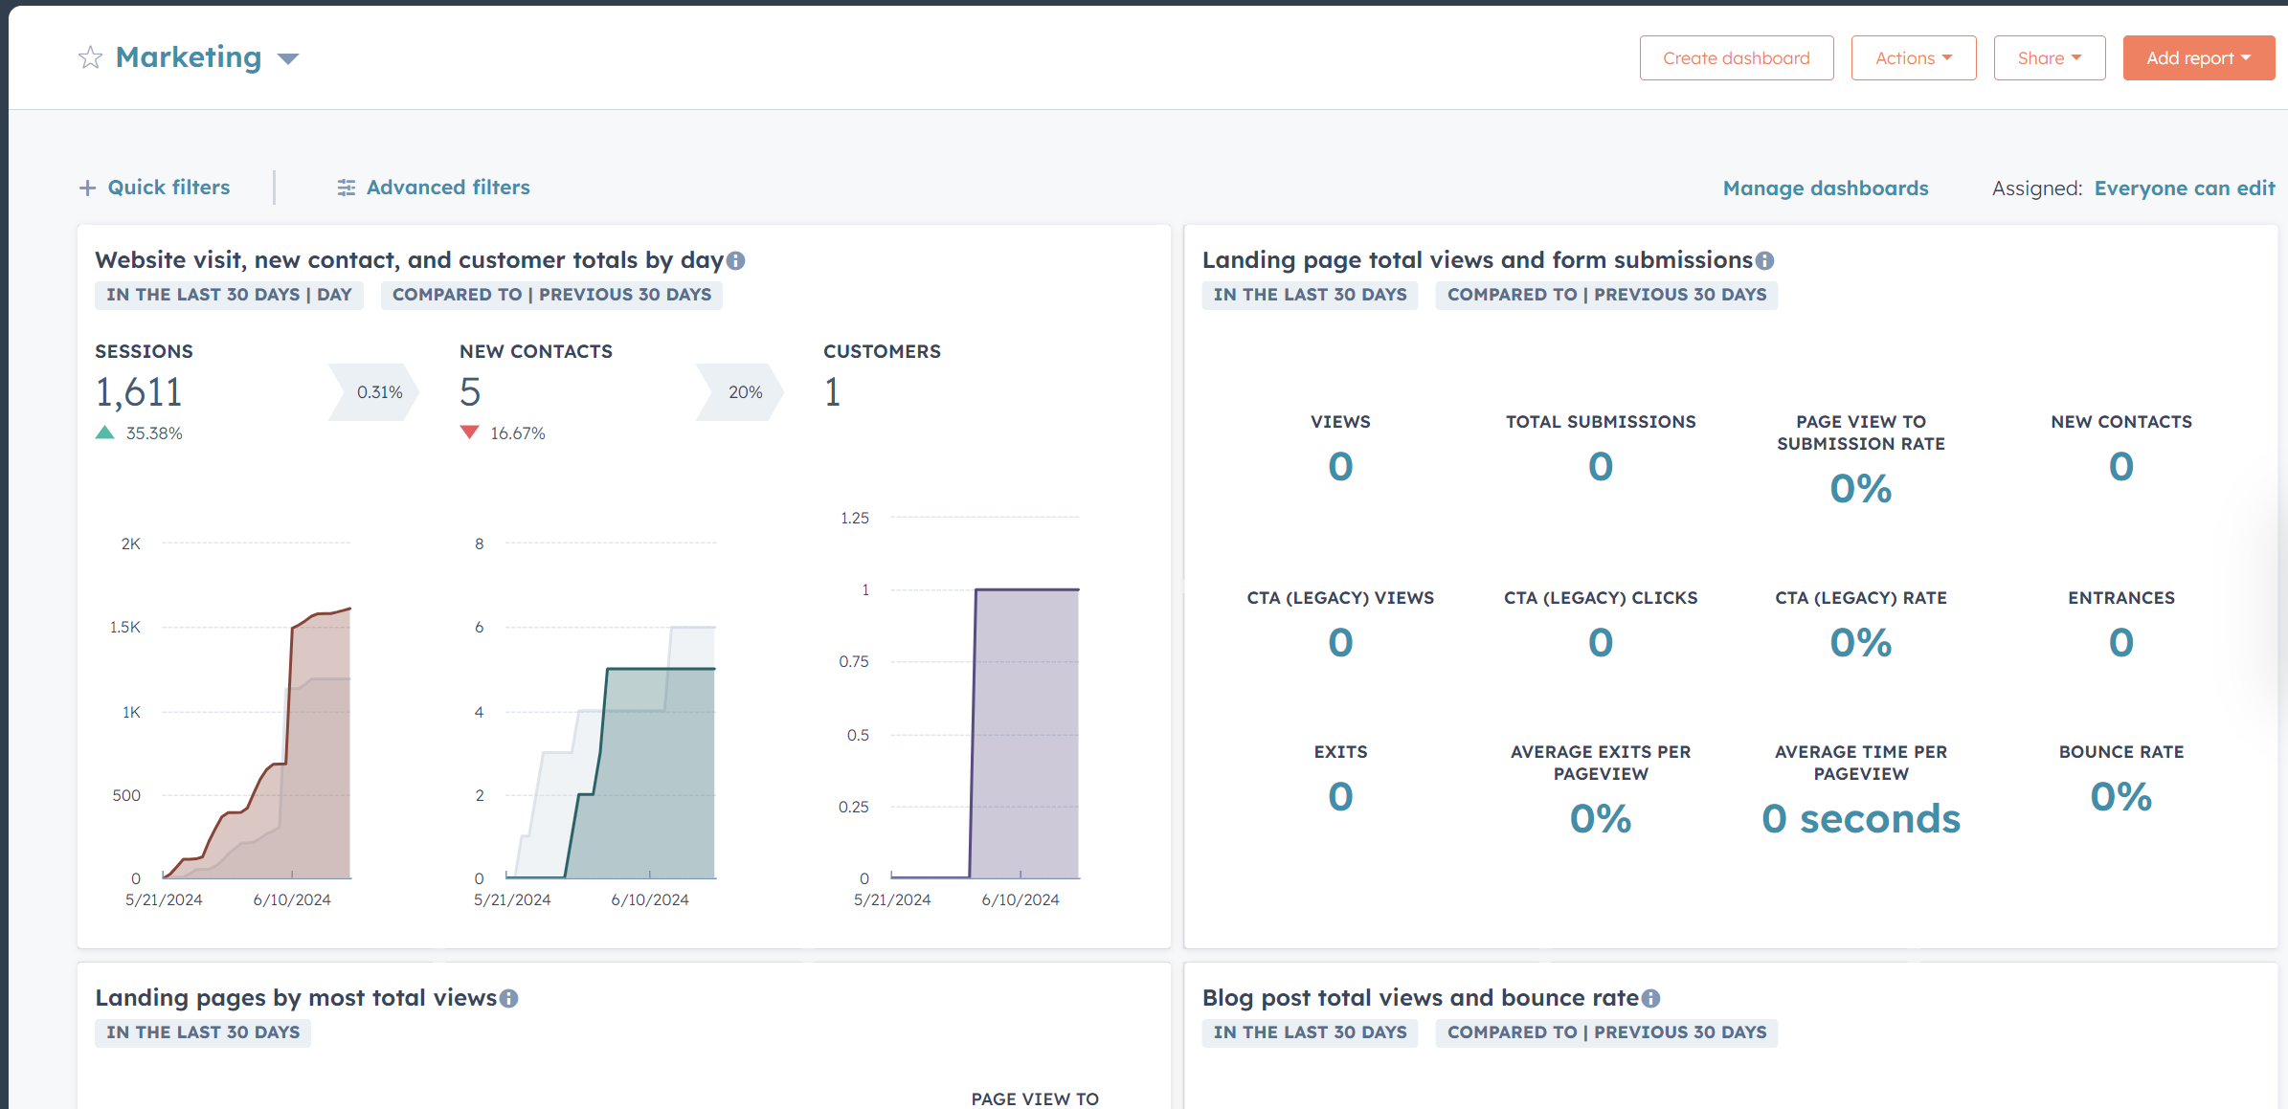This screenshot has height=1109, width=2288.
Task: Click the IN THE LAST 30 DAYS | DAY tag
Action: click(229, 295)
